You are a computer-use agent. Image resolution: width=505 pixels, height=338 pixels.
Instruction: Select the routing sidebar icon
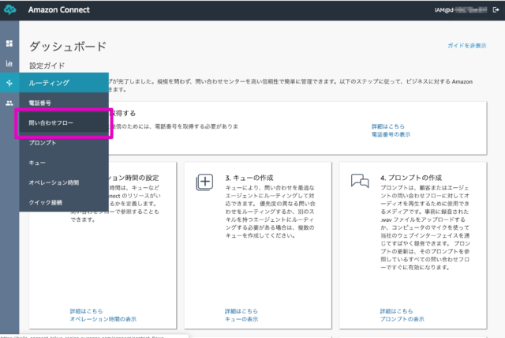(9, 83)
